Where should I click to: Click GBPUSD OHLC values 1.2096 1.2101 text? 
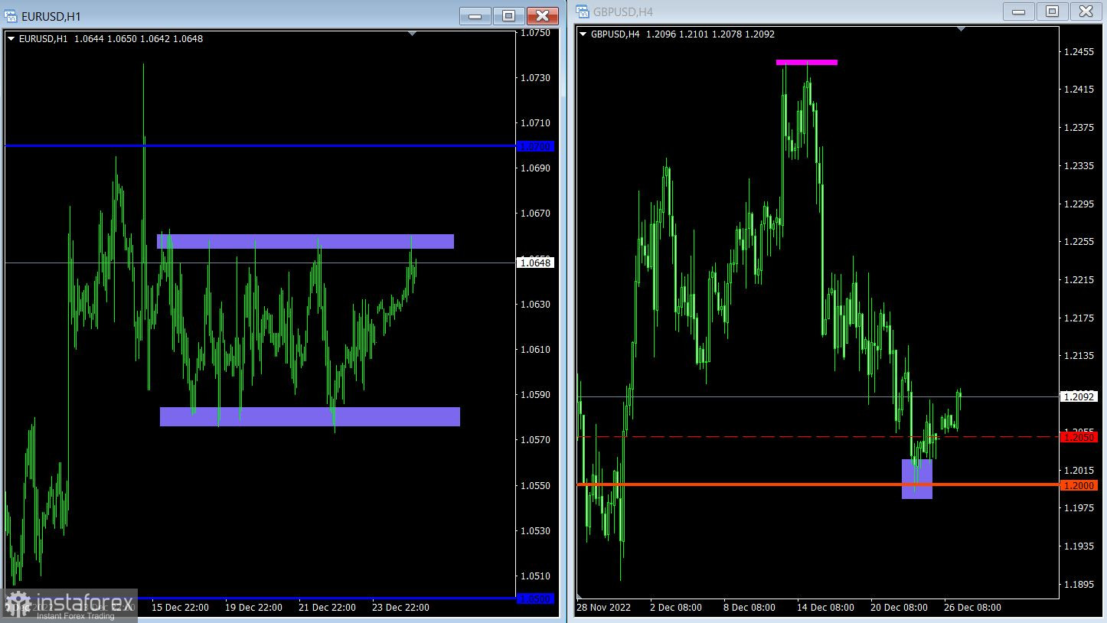point(678,34)
